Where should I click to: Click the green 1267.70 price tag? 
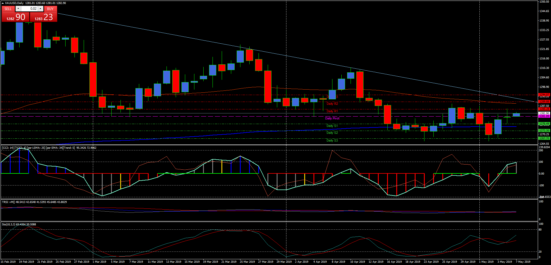point(544,138)
